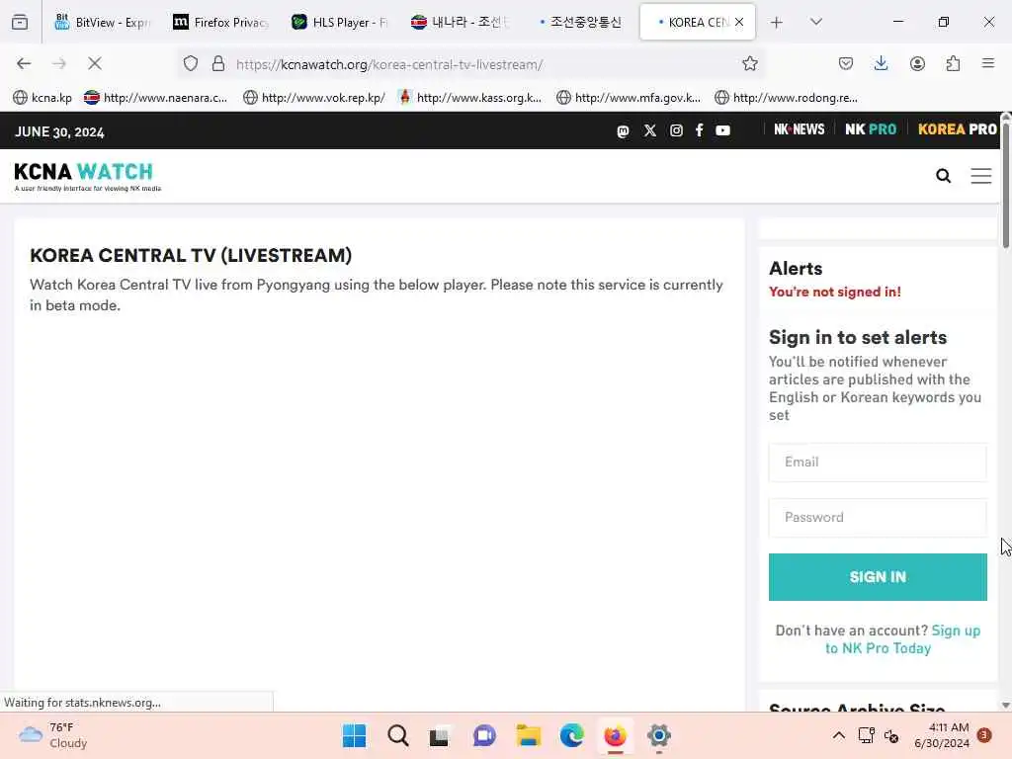The width and height of the screenshot is (1012, 759).
Task: Open YouTube social icon
Action: [x=722, y=130]
